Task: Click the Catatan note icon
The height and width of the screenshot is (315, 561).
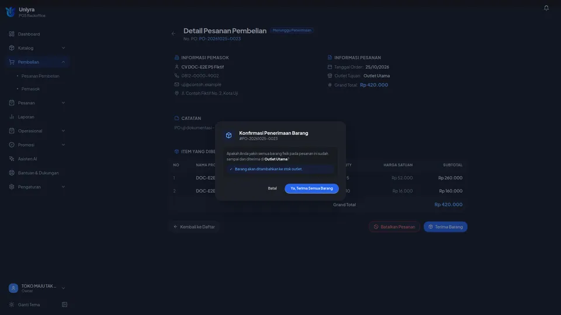Action: click(176, 118)
